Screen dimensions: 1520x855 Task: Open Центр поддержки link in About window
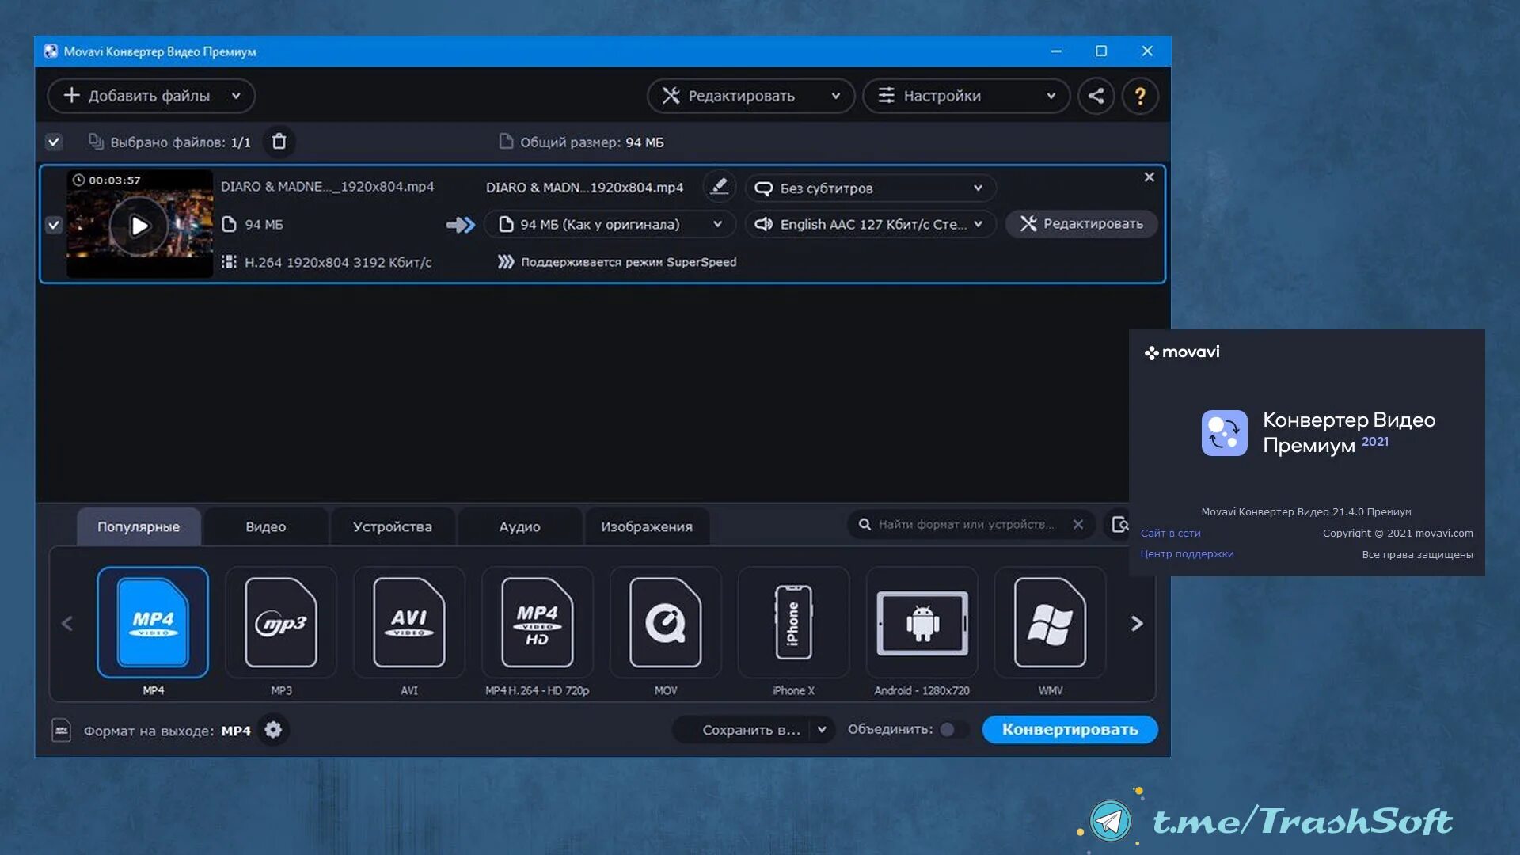pyautogui.click(x=1187, y=553)
